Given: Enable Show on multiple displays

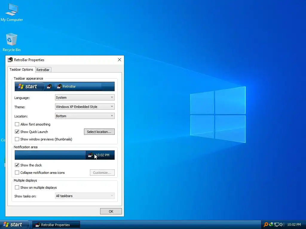Looking at the screenshot, I should [x=17, y=187].
